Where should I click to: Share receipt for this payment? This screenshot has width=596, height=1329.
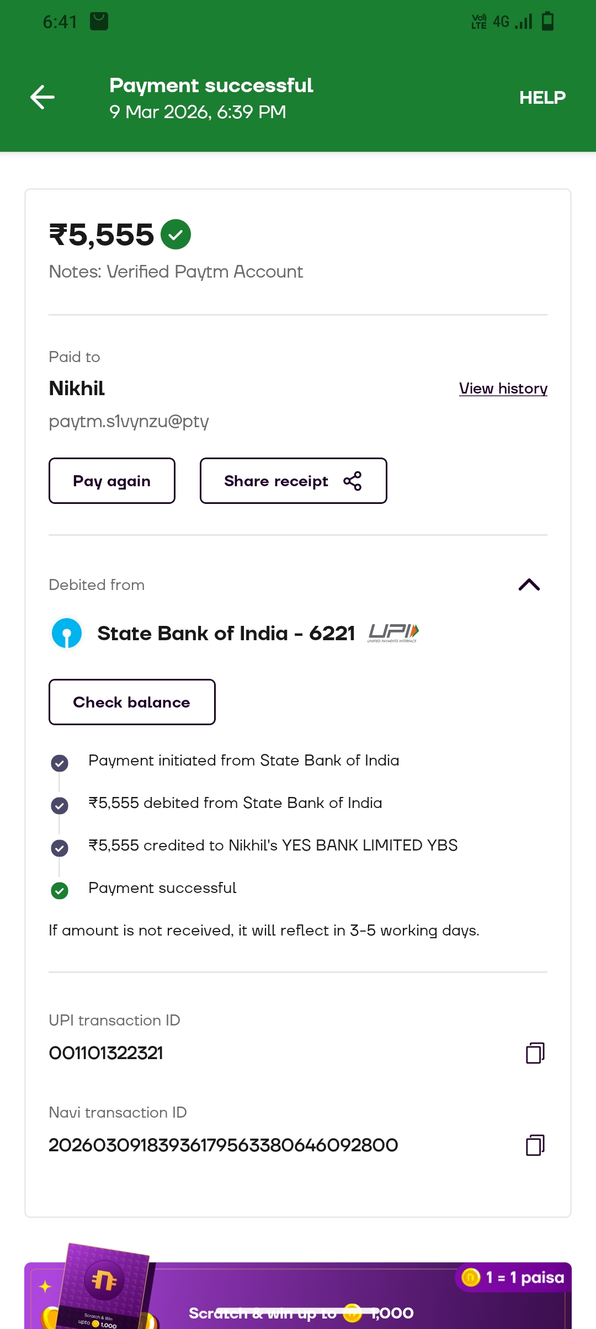[293, 481]
